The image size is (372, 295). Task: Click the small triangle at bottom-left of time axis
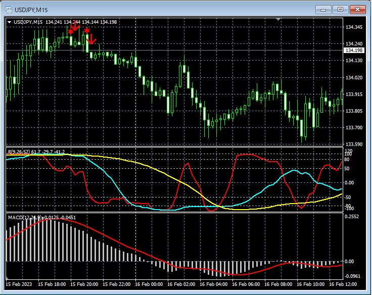[x=8, y=278]
